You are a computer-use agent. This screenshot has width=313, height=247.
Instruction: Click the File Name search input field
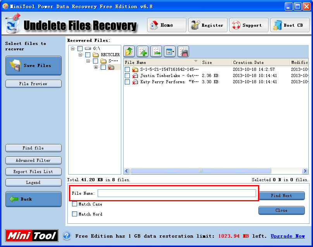pyautogui.click(x=177, y=193)
